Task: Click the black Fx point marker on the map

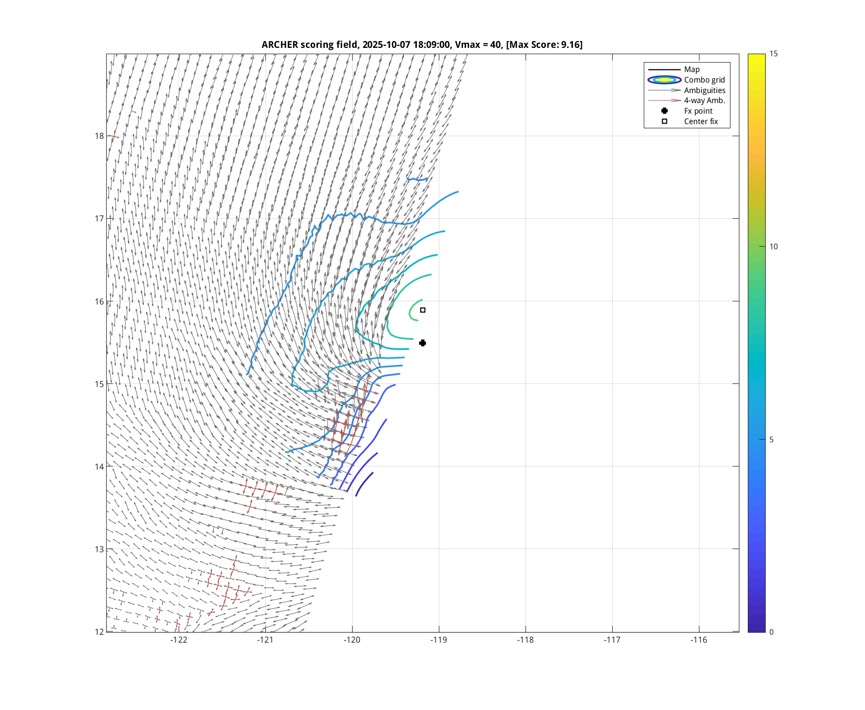Action: (x=423, y=343)
